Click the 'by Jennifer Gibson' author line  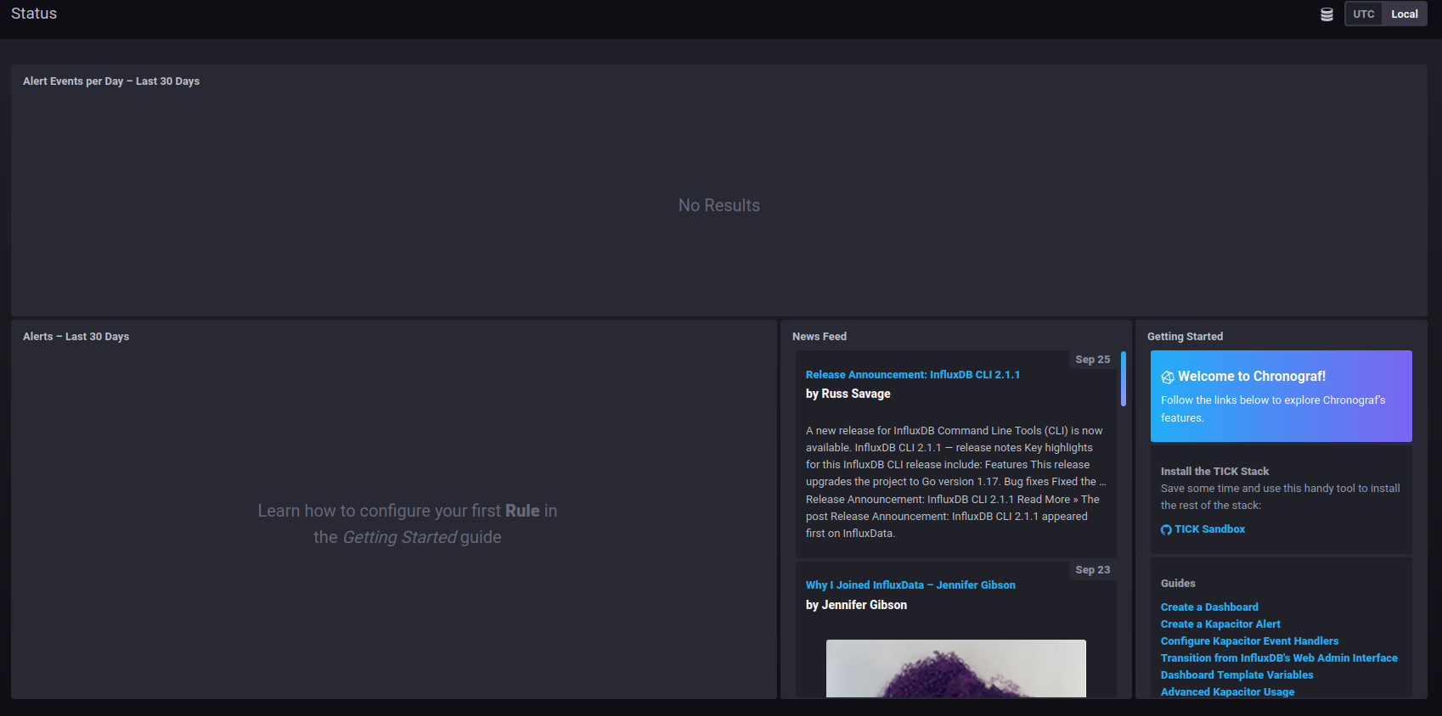point(856,605)
